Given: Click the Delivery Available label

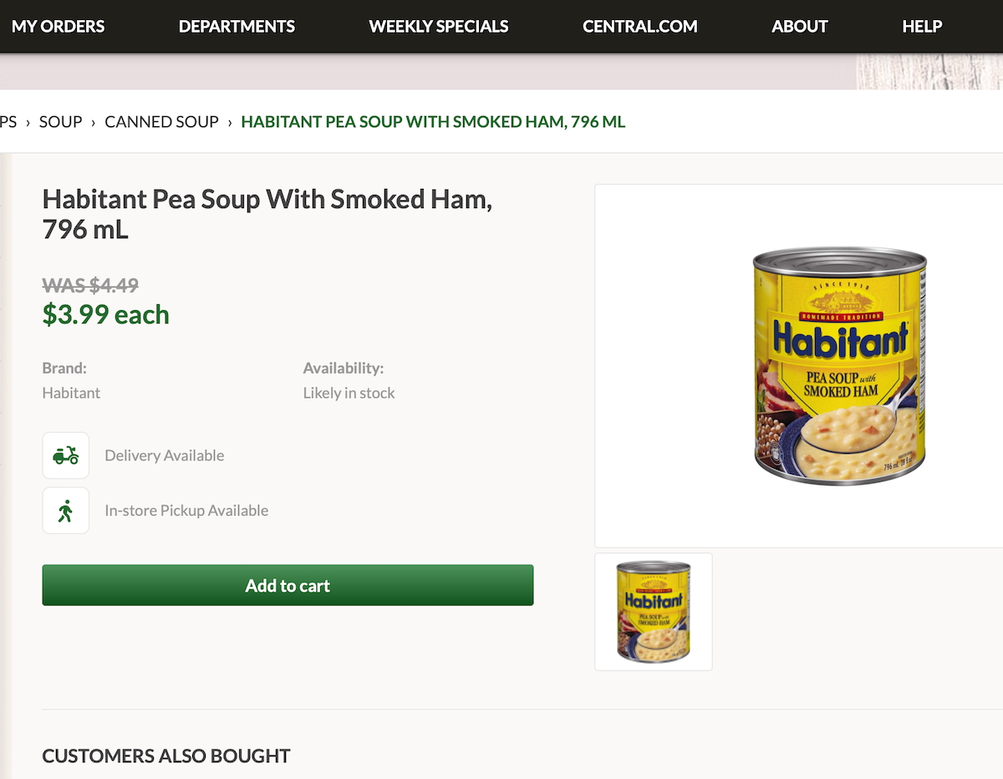Looking at the screenshot, I should click(x=165, y=456).
